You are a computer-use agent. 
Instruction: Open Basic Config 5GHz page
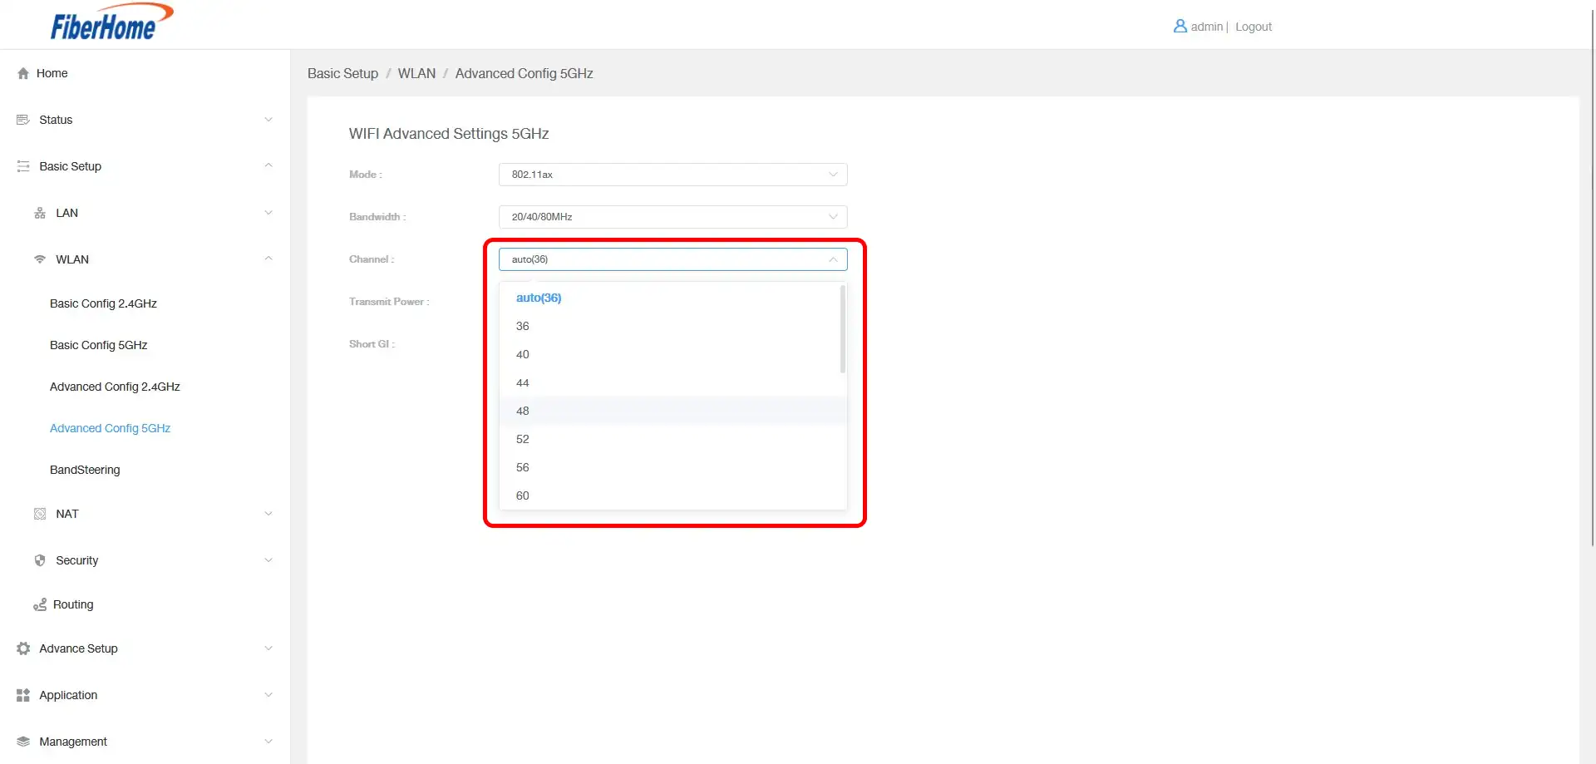(x=98, y=345)
